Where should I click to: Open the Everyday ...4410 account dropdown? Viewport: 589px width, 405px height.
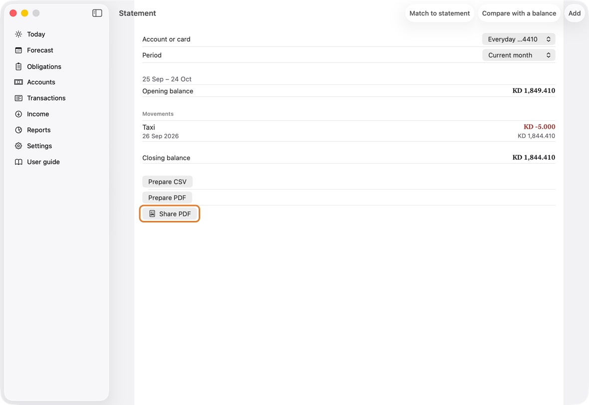pyautogui.click(x=519, y=39)
